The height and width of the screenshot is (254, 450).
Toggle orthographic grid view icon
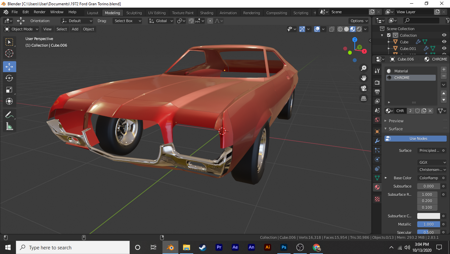tap(364, 98)
